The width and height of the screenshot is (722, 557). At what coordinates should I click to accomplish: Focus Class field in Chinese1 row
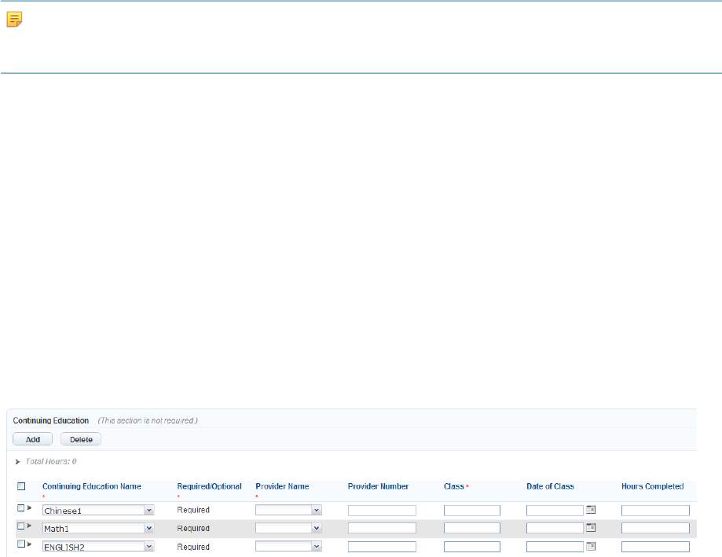[472, 510]
